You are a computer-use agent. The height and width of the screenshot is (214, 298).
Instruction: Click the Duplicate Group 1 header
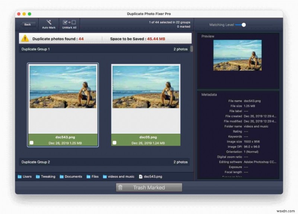click(x=104, y=49)
